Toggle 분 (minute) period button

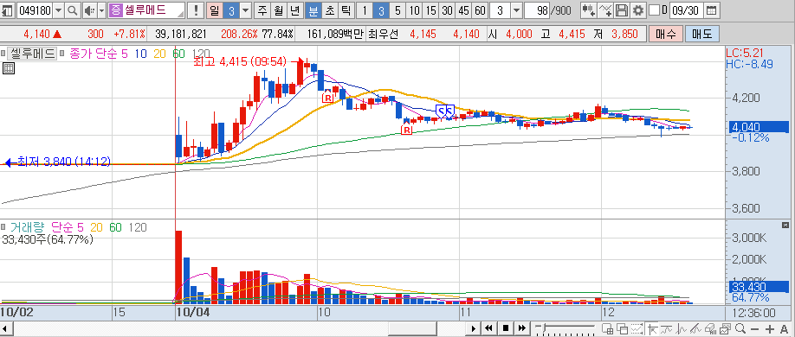coord(313,10)
